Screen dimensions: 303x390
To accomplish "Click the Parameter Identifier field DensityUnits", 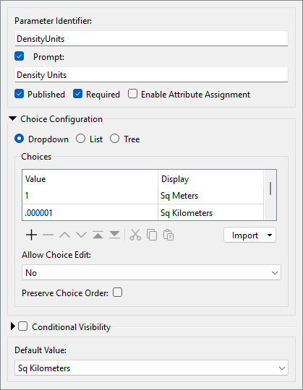I will (151, 39).
